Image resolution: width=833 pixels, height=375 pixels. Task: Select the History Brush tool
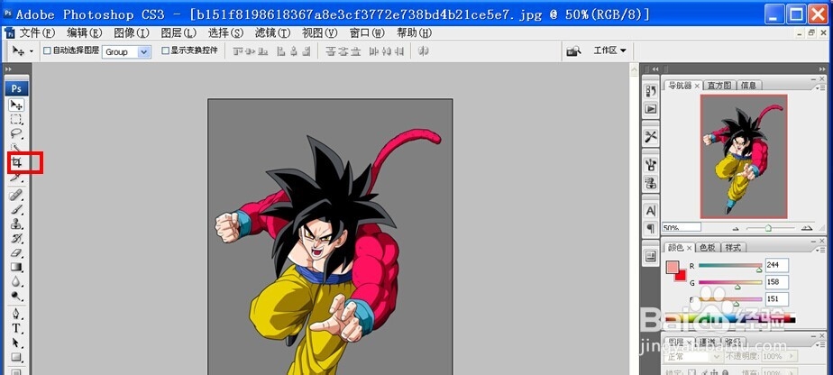(16, 237)
